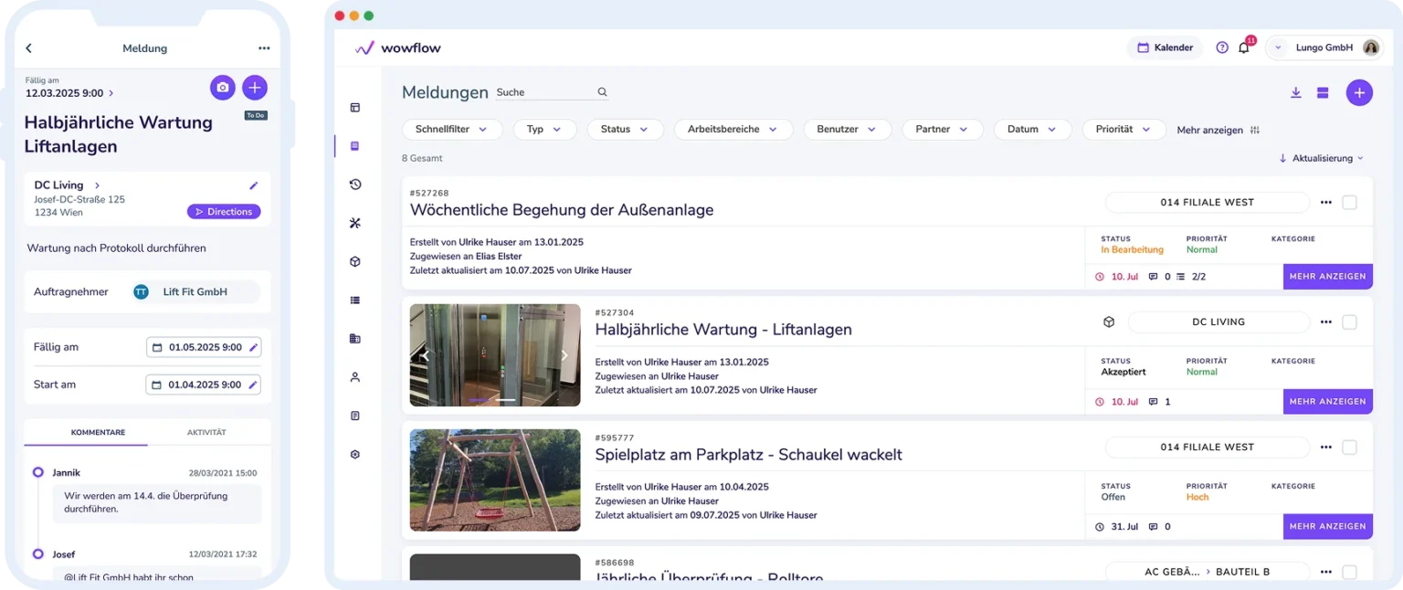Click the camera icon in mobile view

[223, 88]
